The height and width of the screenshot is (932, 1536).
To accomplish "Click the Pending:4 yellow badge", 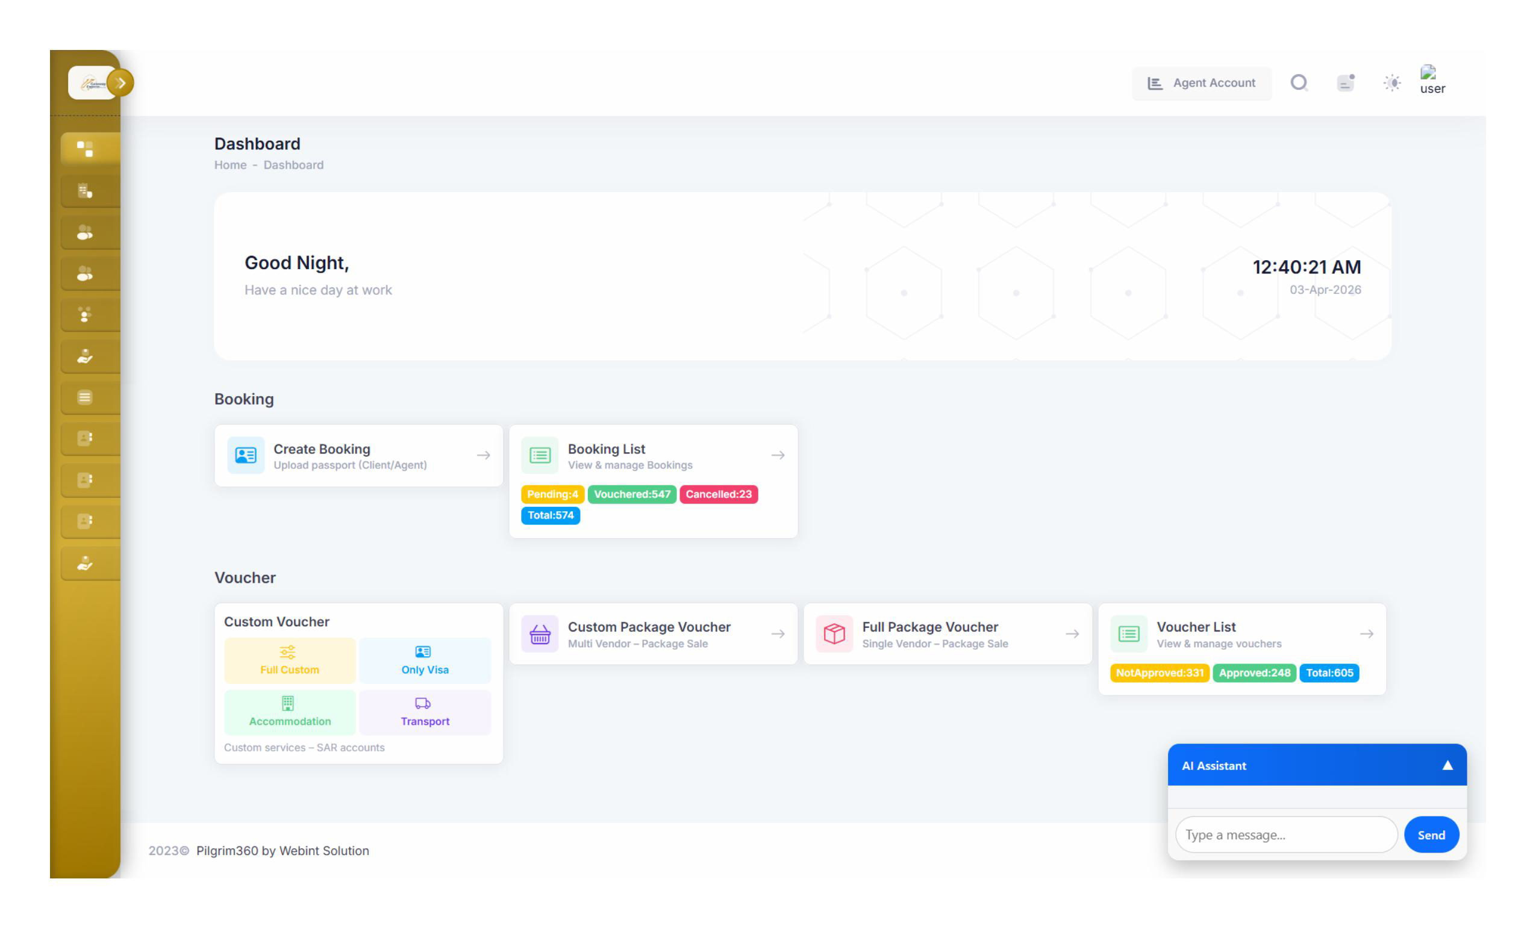I will point(552,494).
